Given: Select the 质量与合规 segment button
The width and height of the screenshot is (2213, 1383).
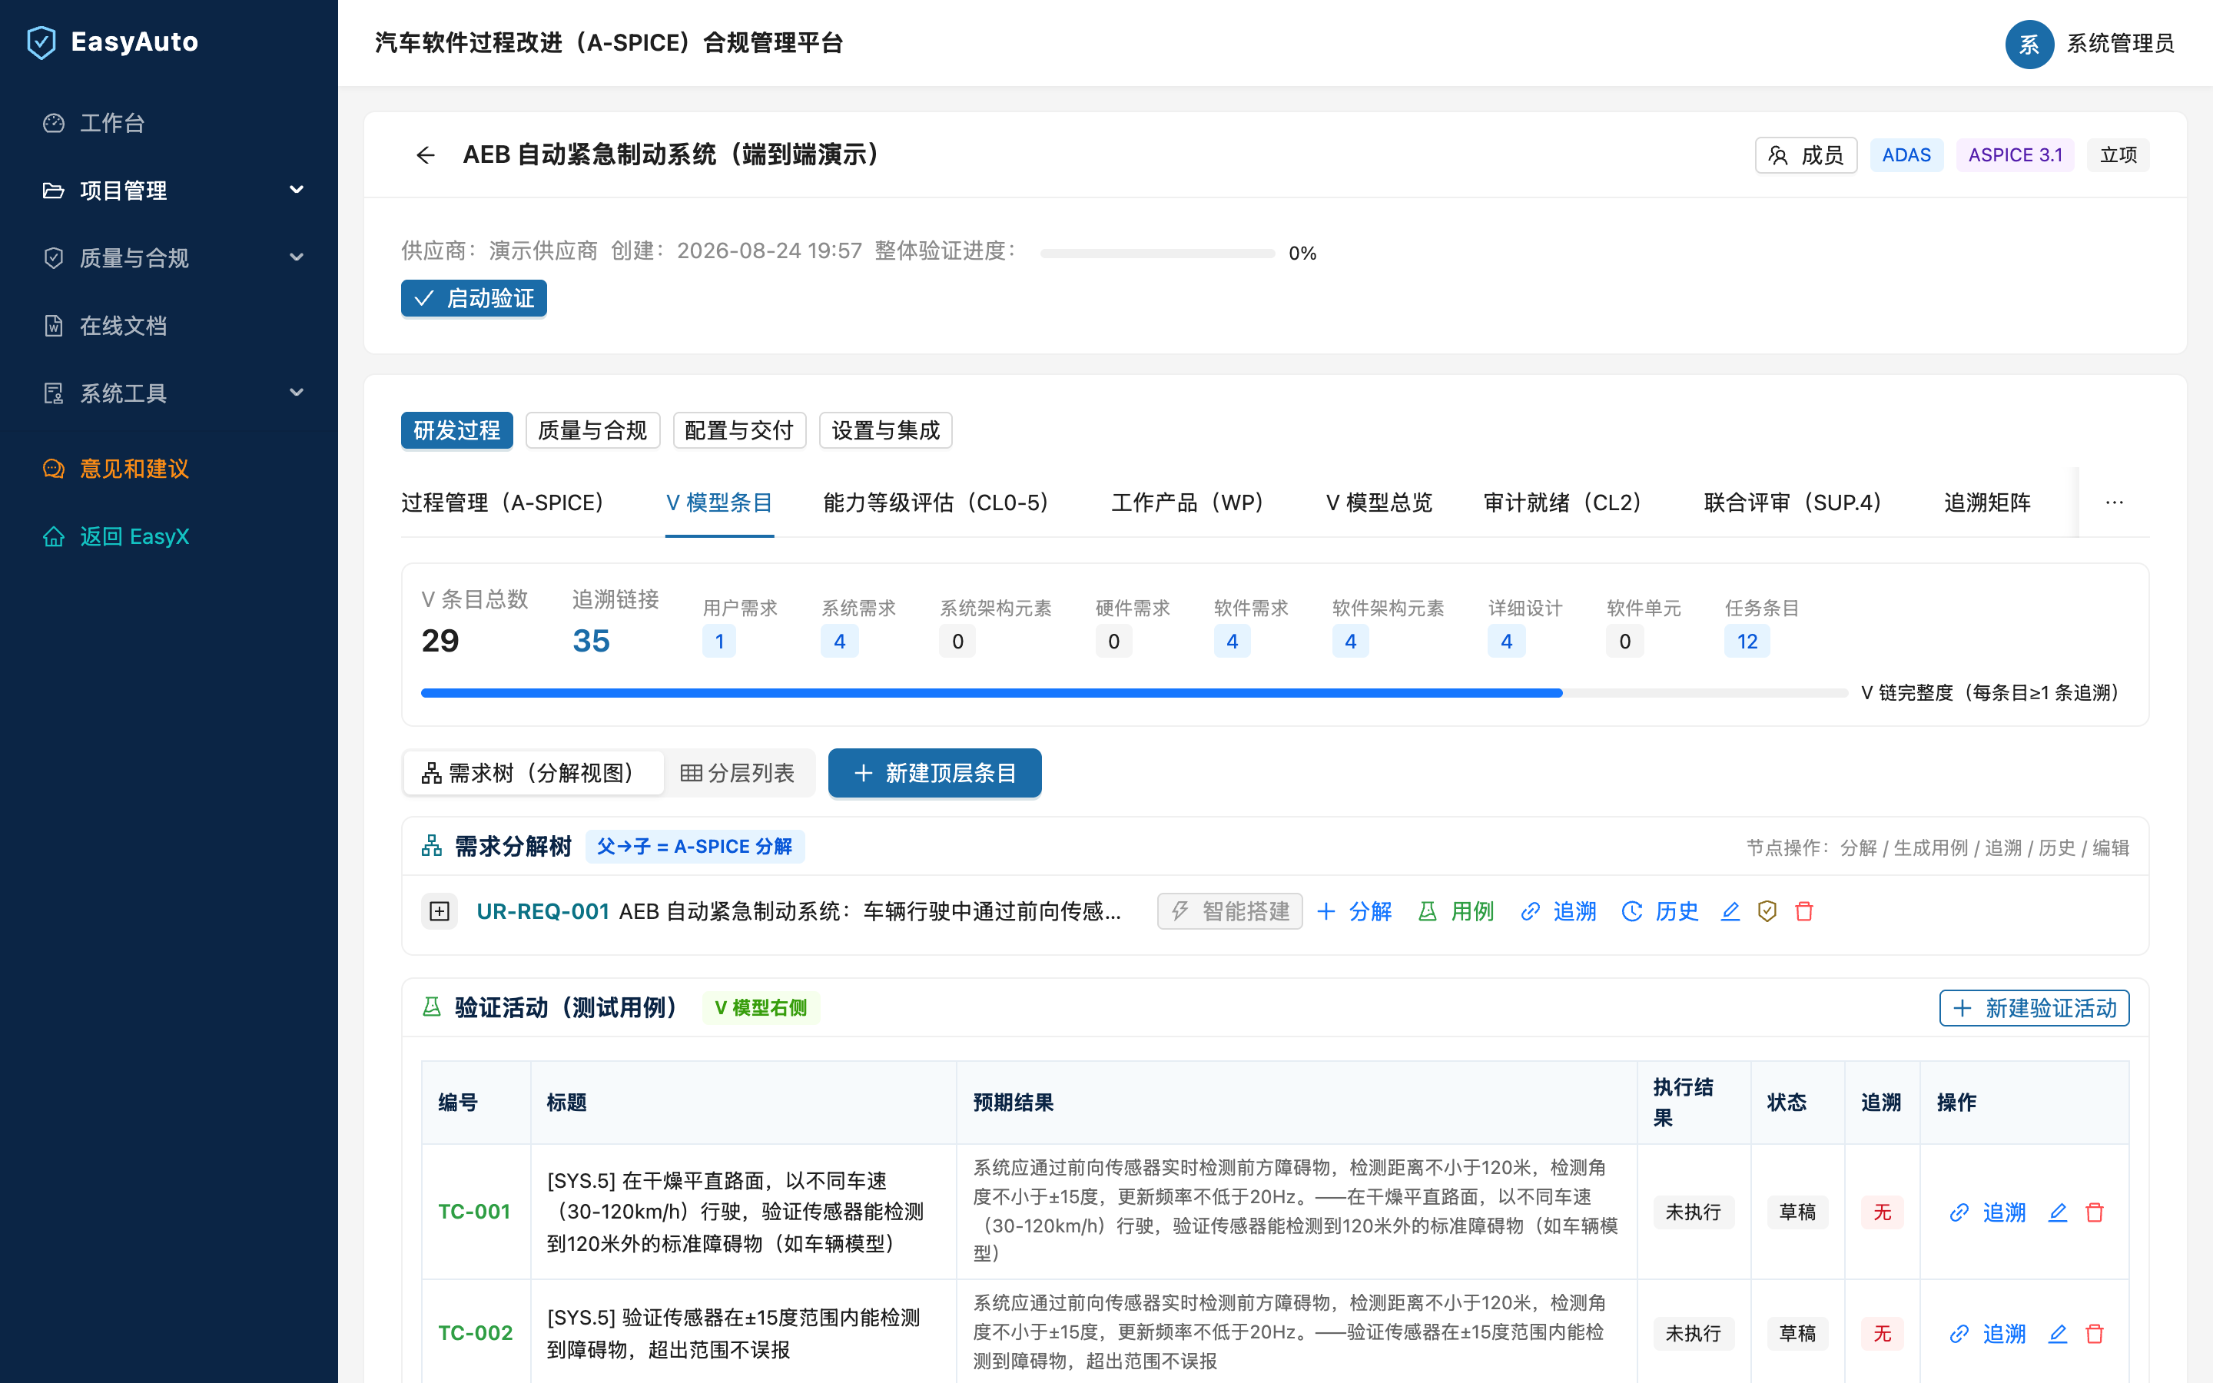Looking at the screenshot, I should click(592, 431).
